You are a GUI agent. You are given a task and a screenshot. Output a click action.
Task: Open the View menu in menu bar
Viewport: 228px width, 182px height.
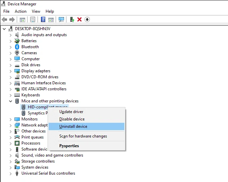pyautogui.click(x=36, y=11)
